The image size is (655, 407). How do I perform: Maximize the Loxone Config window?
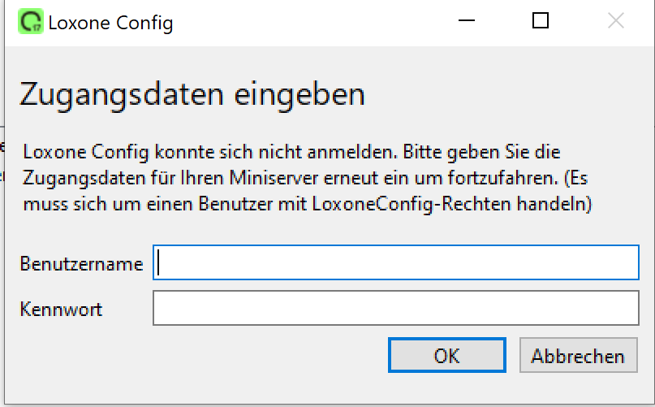point(541,22)
